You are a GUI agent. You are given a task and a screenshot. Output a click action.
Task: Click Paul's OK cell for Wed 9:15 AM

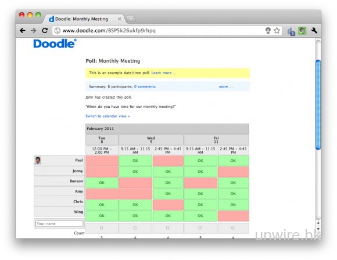[x=135, y=161]
